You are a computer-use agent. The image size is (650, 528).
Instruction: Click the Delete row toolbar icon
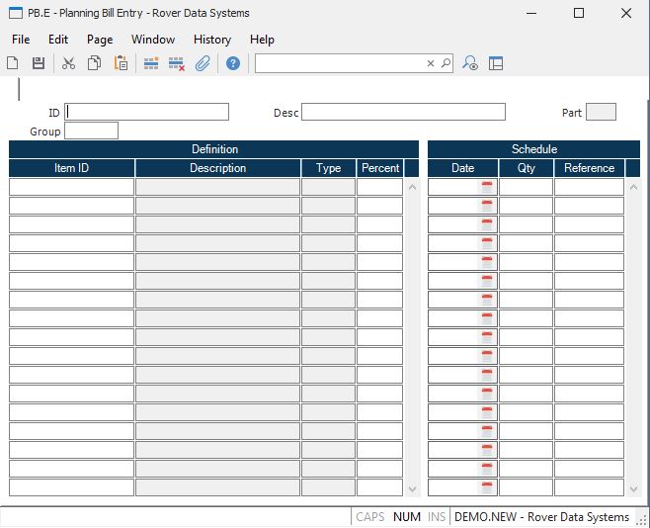click(177, 63)
